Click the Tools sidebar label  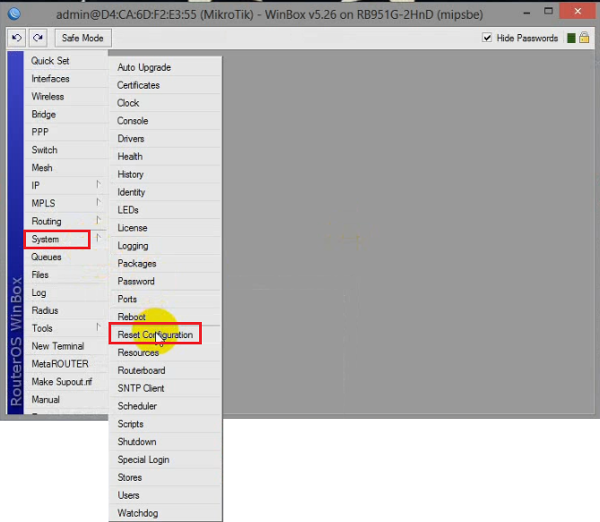tap(42, 328)
